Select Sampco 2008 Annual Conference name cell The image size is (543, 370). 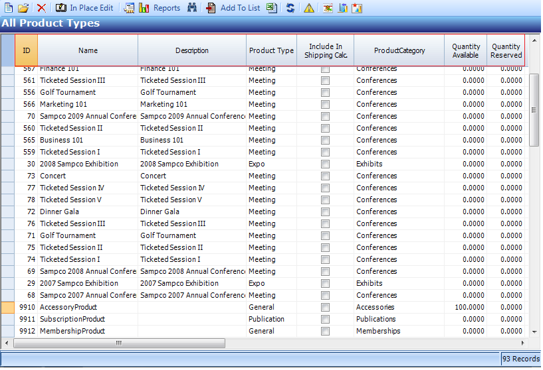(88, 272)
